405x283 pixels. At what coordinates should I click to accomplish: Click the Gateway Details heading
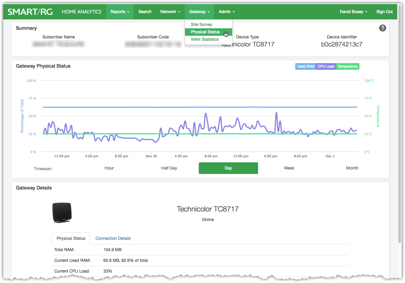coord(34,188)
